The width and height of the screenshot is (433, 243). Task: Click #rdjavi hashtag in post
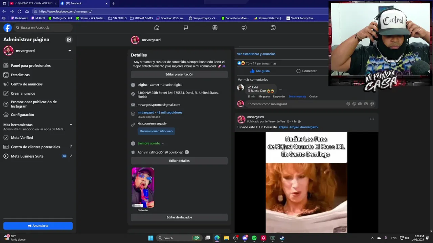click(x=294, y=127)
